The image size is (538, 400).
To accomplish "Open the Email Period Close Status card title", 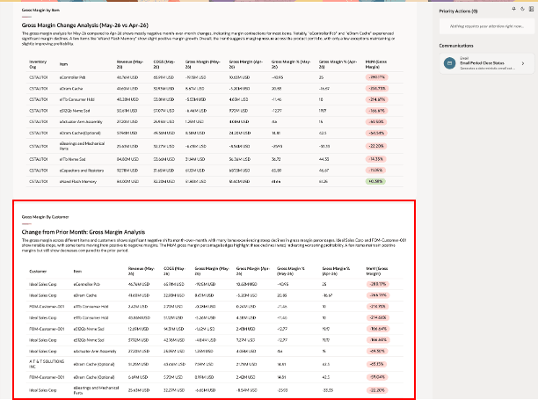I will 482,63.
